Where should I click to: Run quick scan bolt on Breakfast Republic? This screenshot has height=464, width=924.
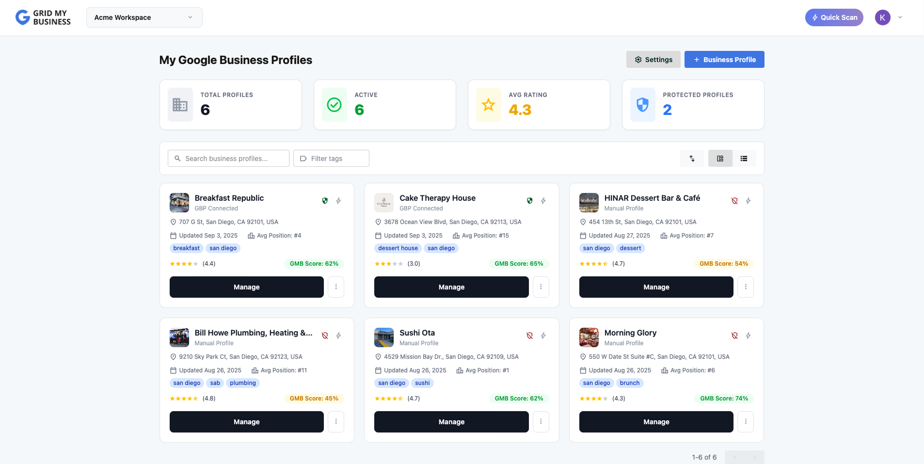click(338, 201)
